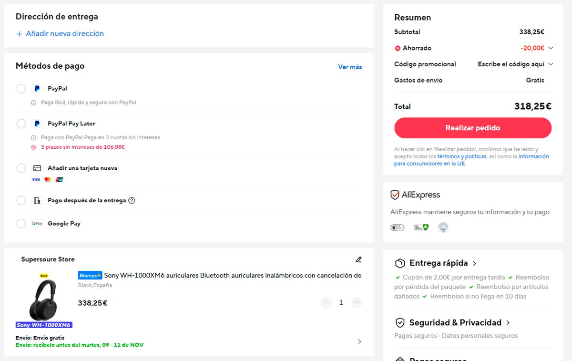Expand the Ahorrado savings details
Image resolution: width=572 pixels, height=361 pixels.
tap(551, 48)
